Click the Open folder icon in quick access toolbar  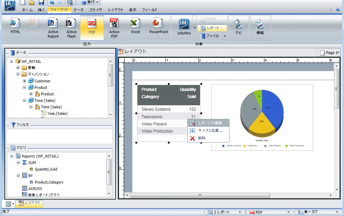[32, 2]
